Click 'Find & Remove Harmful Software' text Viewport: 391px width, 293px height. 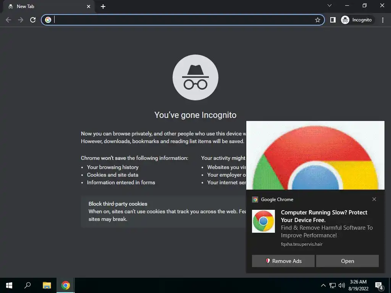pyautogui.click(x=327, y=232)
